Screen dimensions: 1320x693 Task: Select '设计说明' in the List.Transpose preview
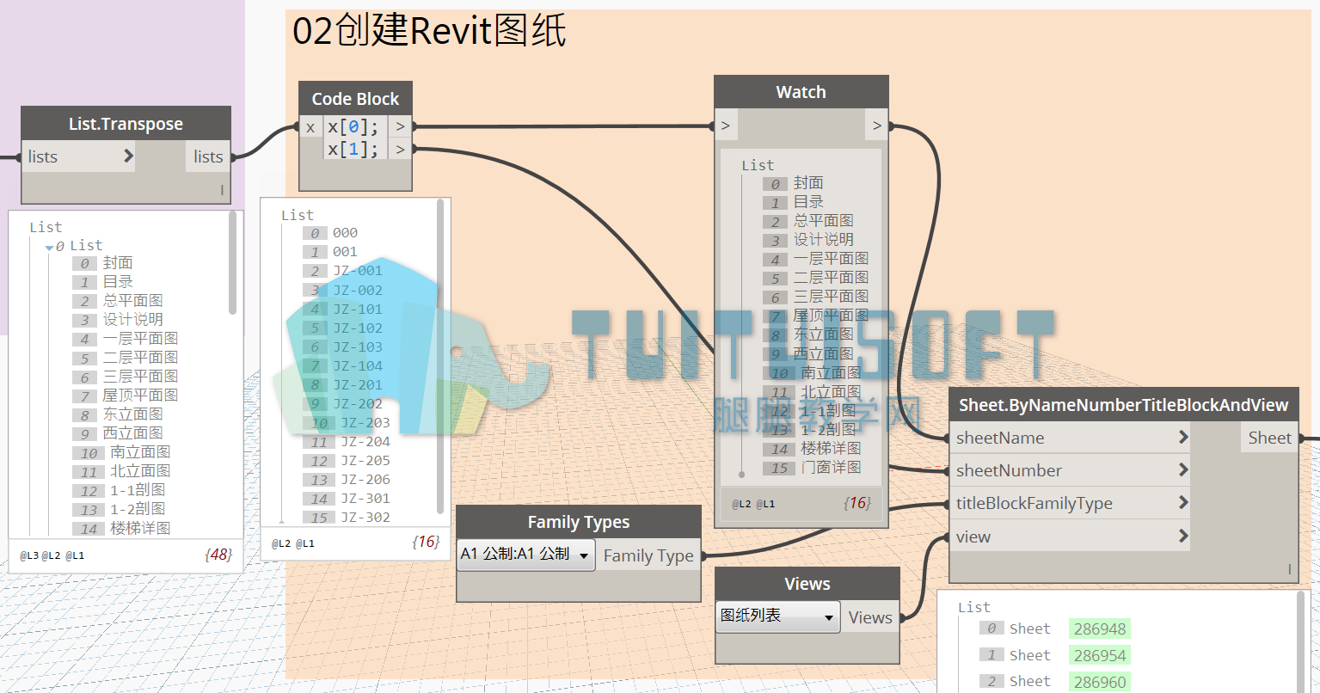point(133,319)
